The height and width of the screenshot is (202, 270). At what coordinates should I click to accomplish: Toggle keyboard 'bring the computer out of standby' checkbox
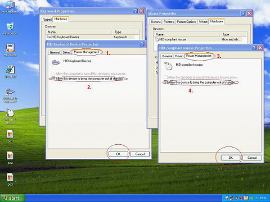point(53,79)
